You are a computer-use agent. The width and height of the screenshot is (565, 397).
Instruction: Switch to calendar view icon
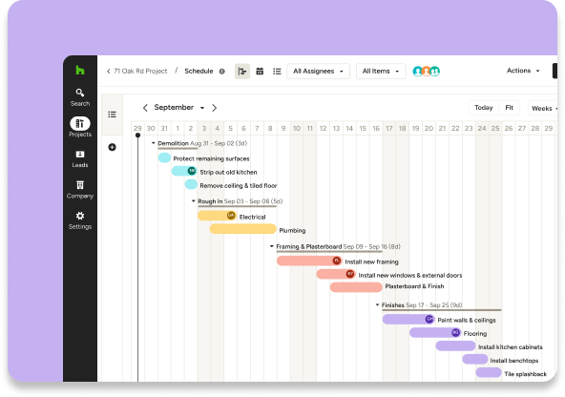(260, 72)
